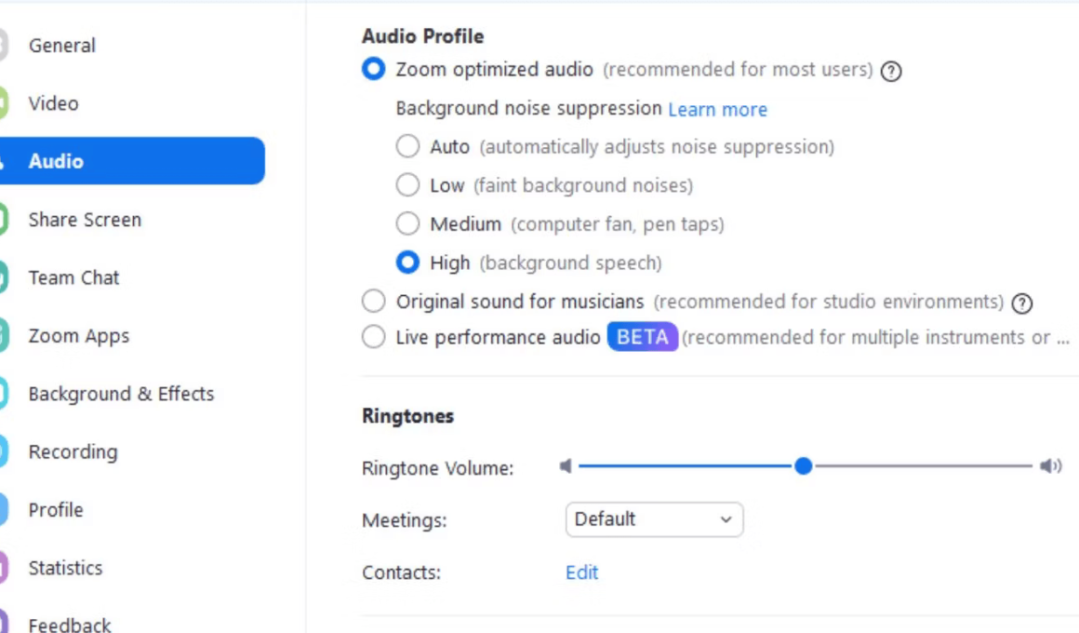Click Edit link for Contacts ringtones

[582, 572]
